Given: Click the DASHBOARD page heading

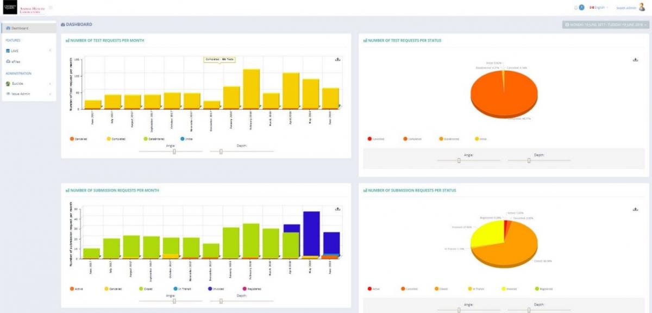Looking at the screenshot, I should tap(76, 24).
